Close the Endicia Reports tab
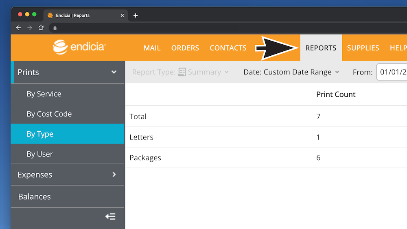The width and height of the screenshot is (407, 229). tap(122, 15)
